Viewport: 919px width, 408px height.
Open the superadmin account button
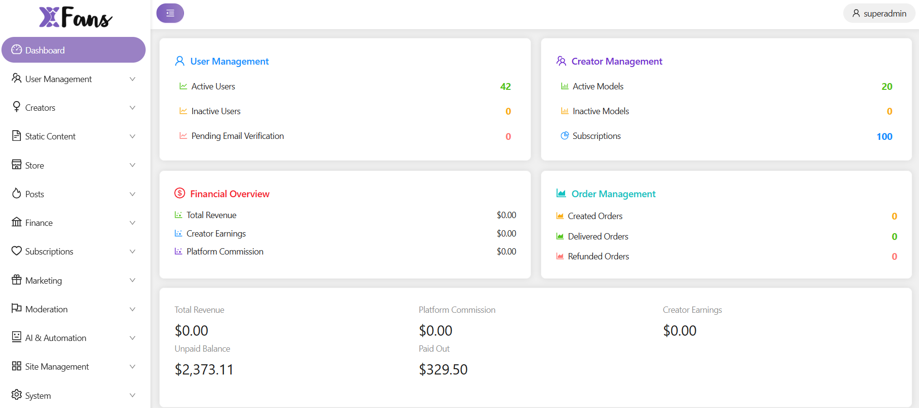pyautogui.click(x=879, y=13)
